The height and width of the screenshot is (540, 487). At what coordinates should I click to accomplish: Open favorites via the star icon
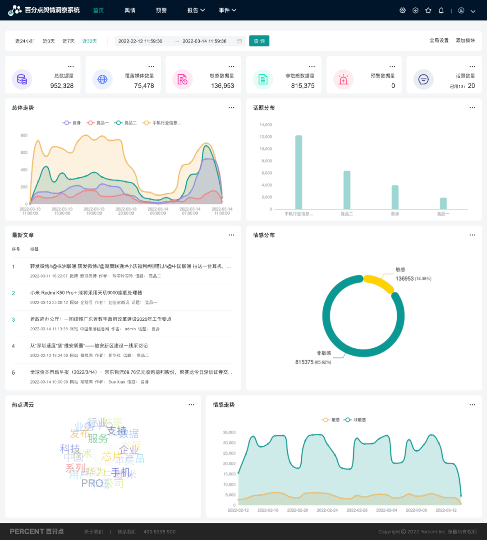point(428,10)
